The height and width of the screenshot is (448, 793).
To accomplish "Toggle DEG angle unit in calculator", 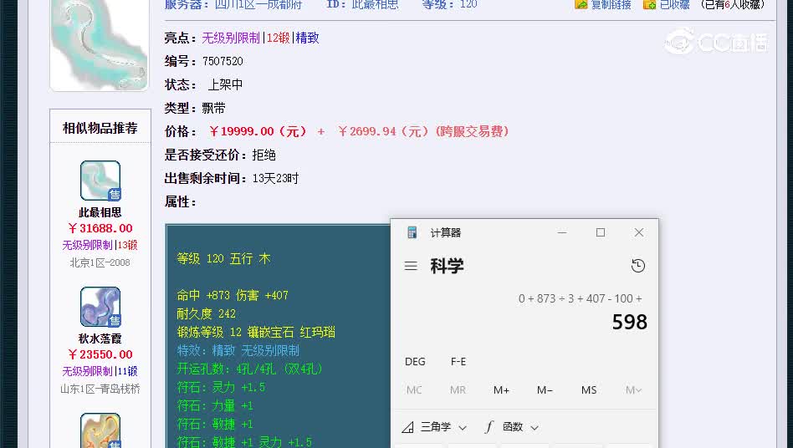I will pos(415,362).
